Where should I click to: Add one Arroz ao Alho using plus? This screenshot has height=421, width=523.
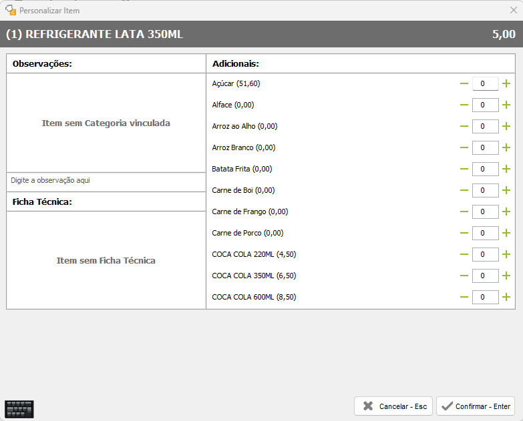[506, 126]
